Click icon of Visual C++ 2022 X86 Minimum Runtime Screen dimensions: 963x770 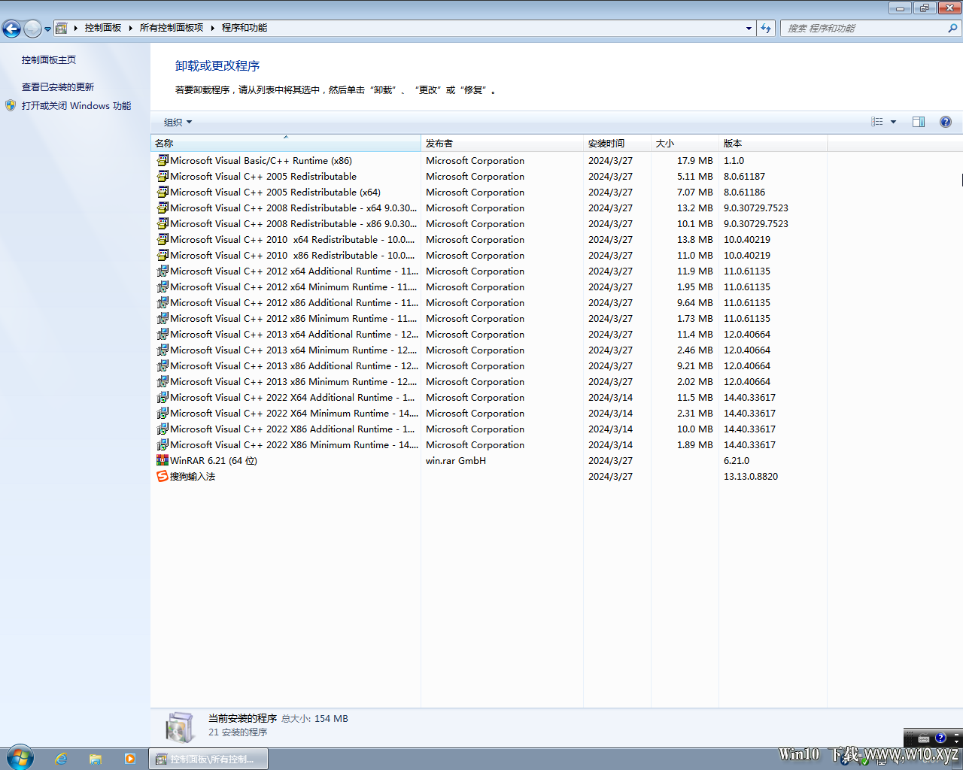(x=163, y=444)
